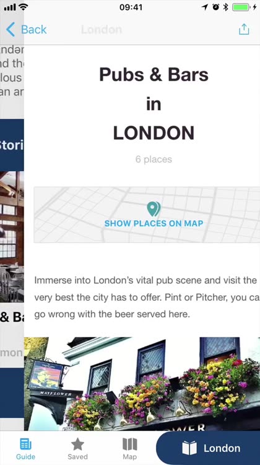Viewport: 260px width, 465px height.
Task: Open the London guide pill button
Action: (208, 448)
